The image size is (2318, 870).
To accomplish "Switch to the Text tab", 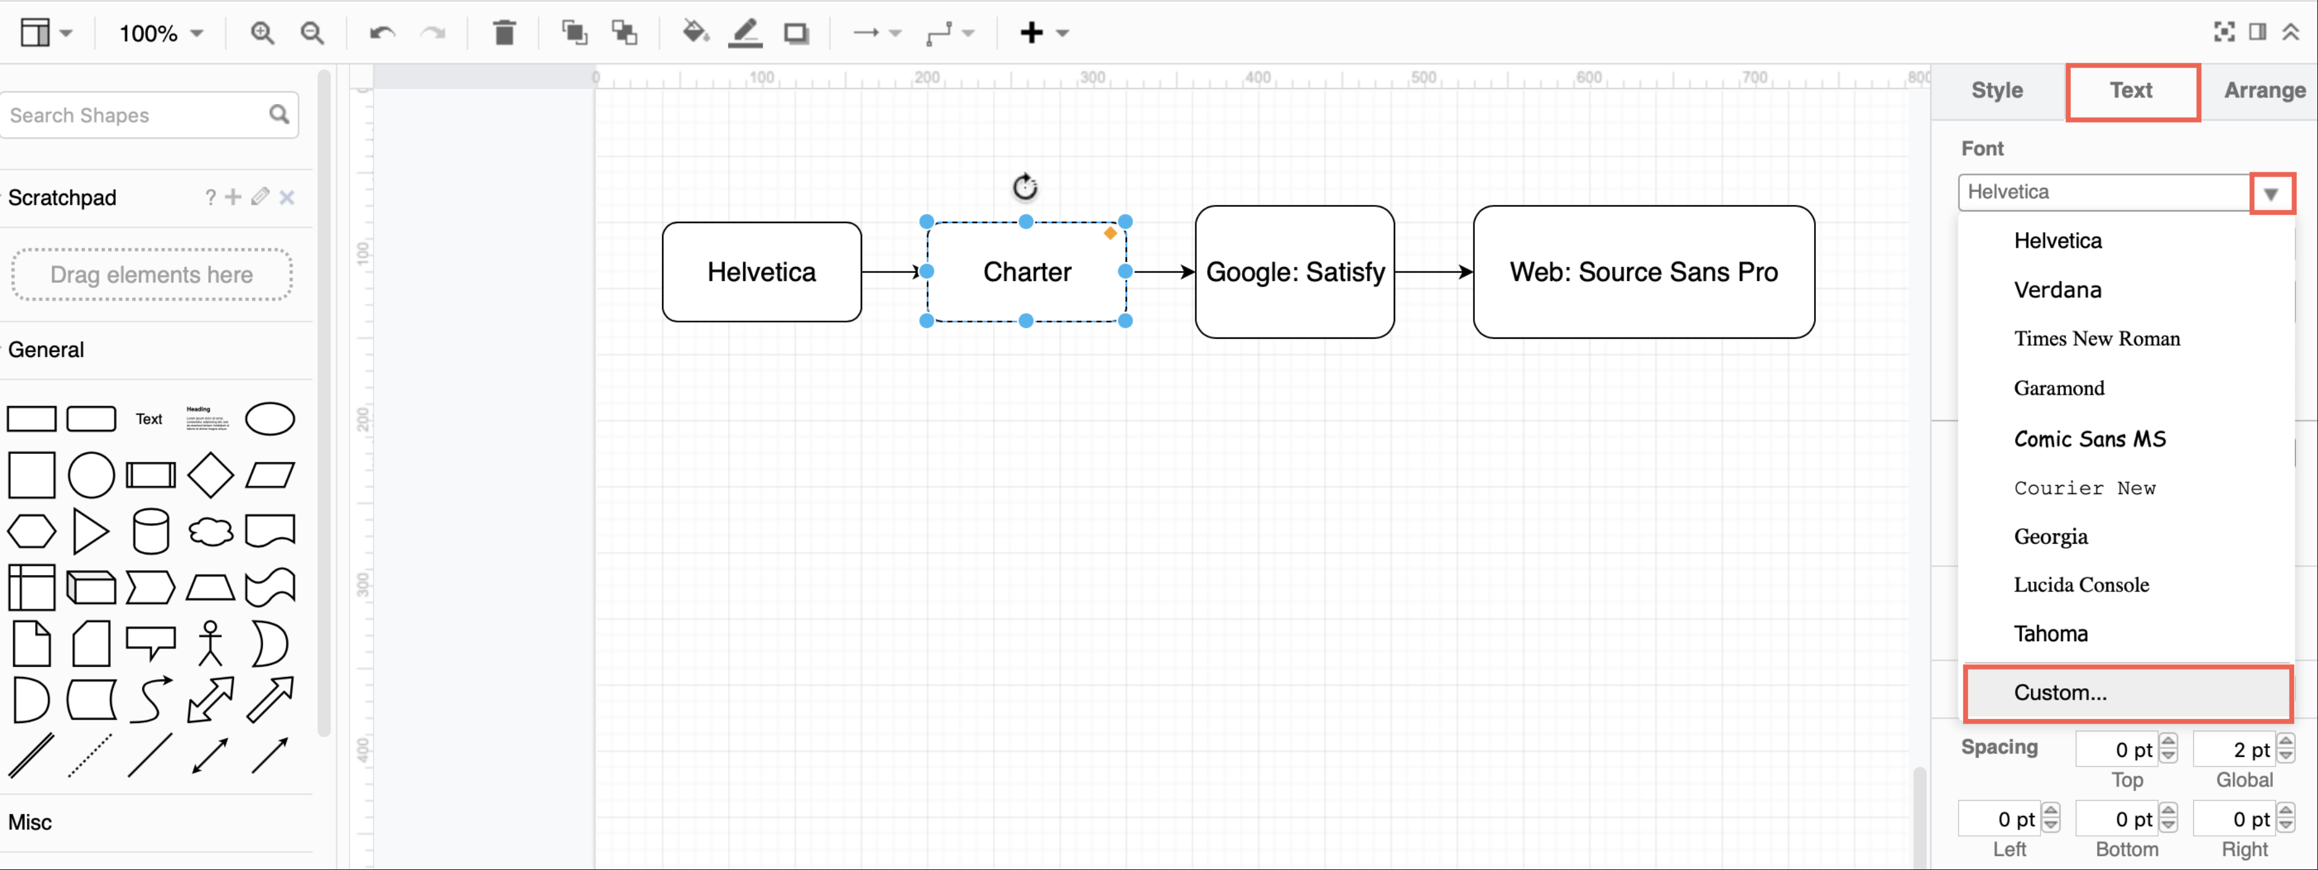I will click(x=2131, y=90).
